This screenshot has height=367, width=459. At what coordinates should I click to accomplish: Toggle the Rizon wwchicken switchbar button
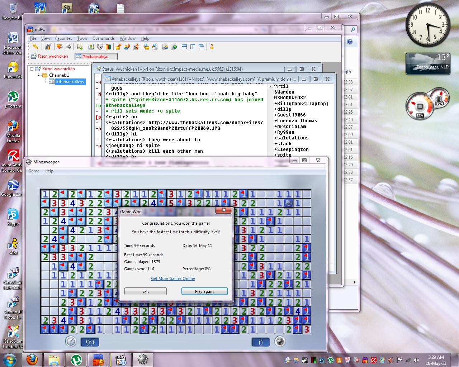50,57
